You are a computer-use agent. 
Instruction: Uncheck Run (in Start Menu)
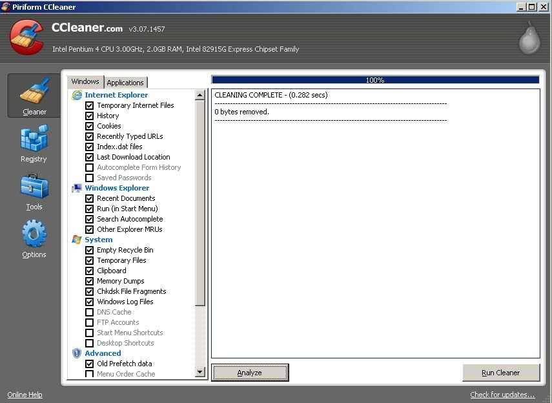90,209
